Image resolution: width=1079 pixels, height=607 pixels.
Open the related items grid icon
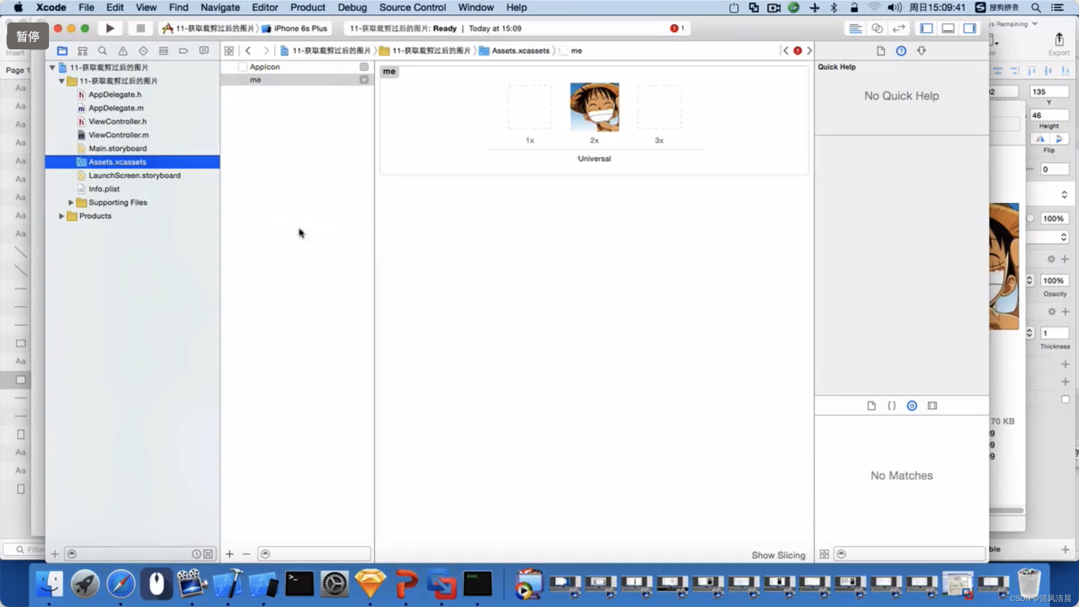[229, 51]
